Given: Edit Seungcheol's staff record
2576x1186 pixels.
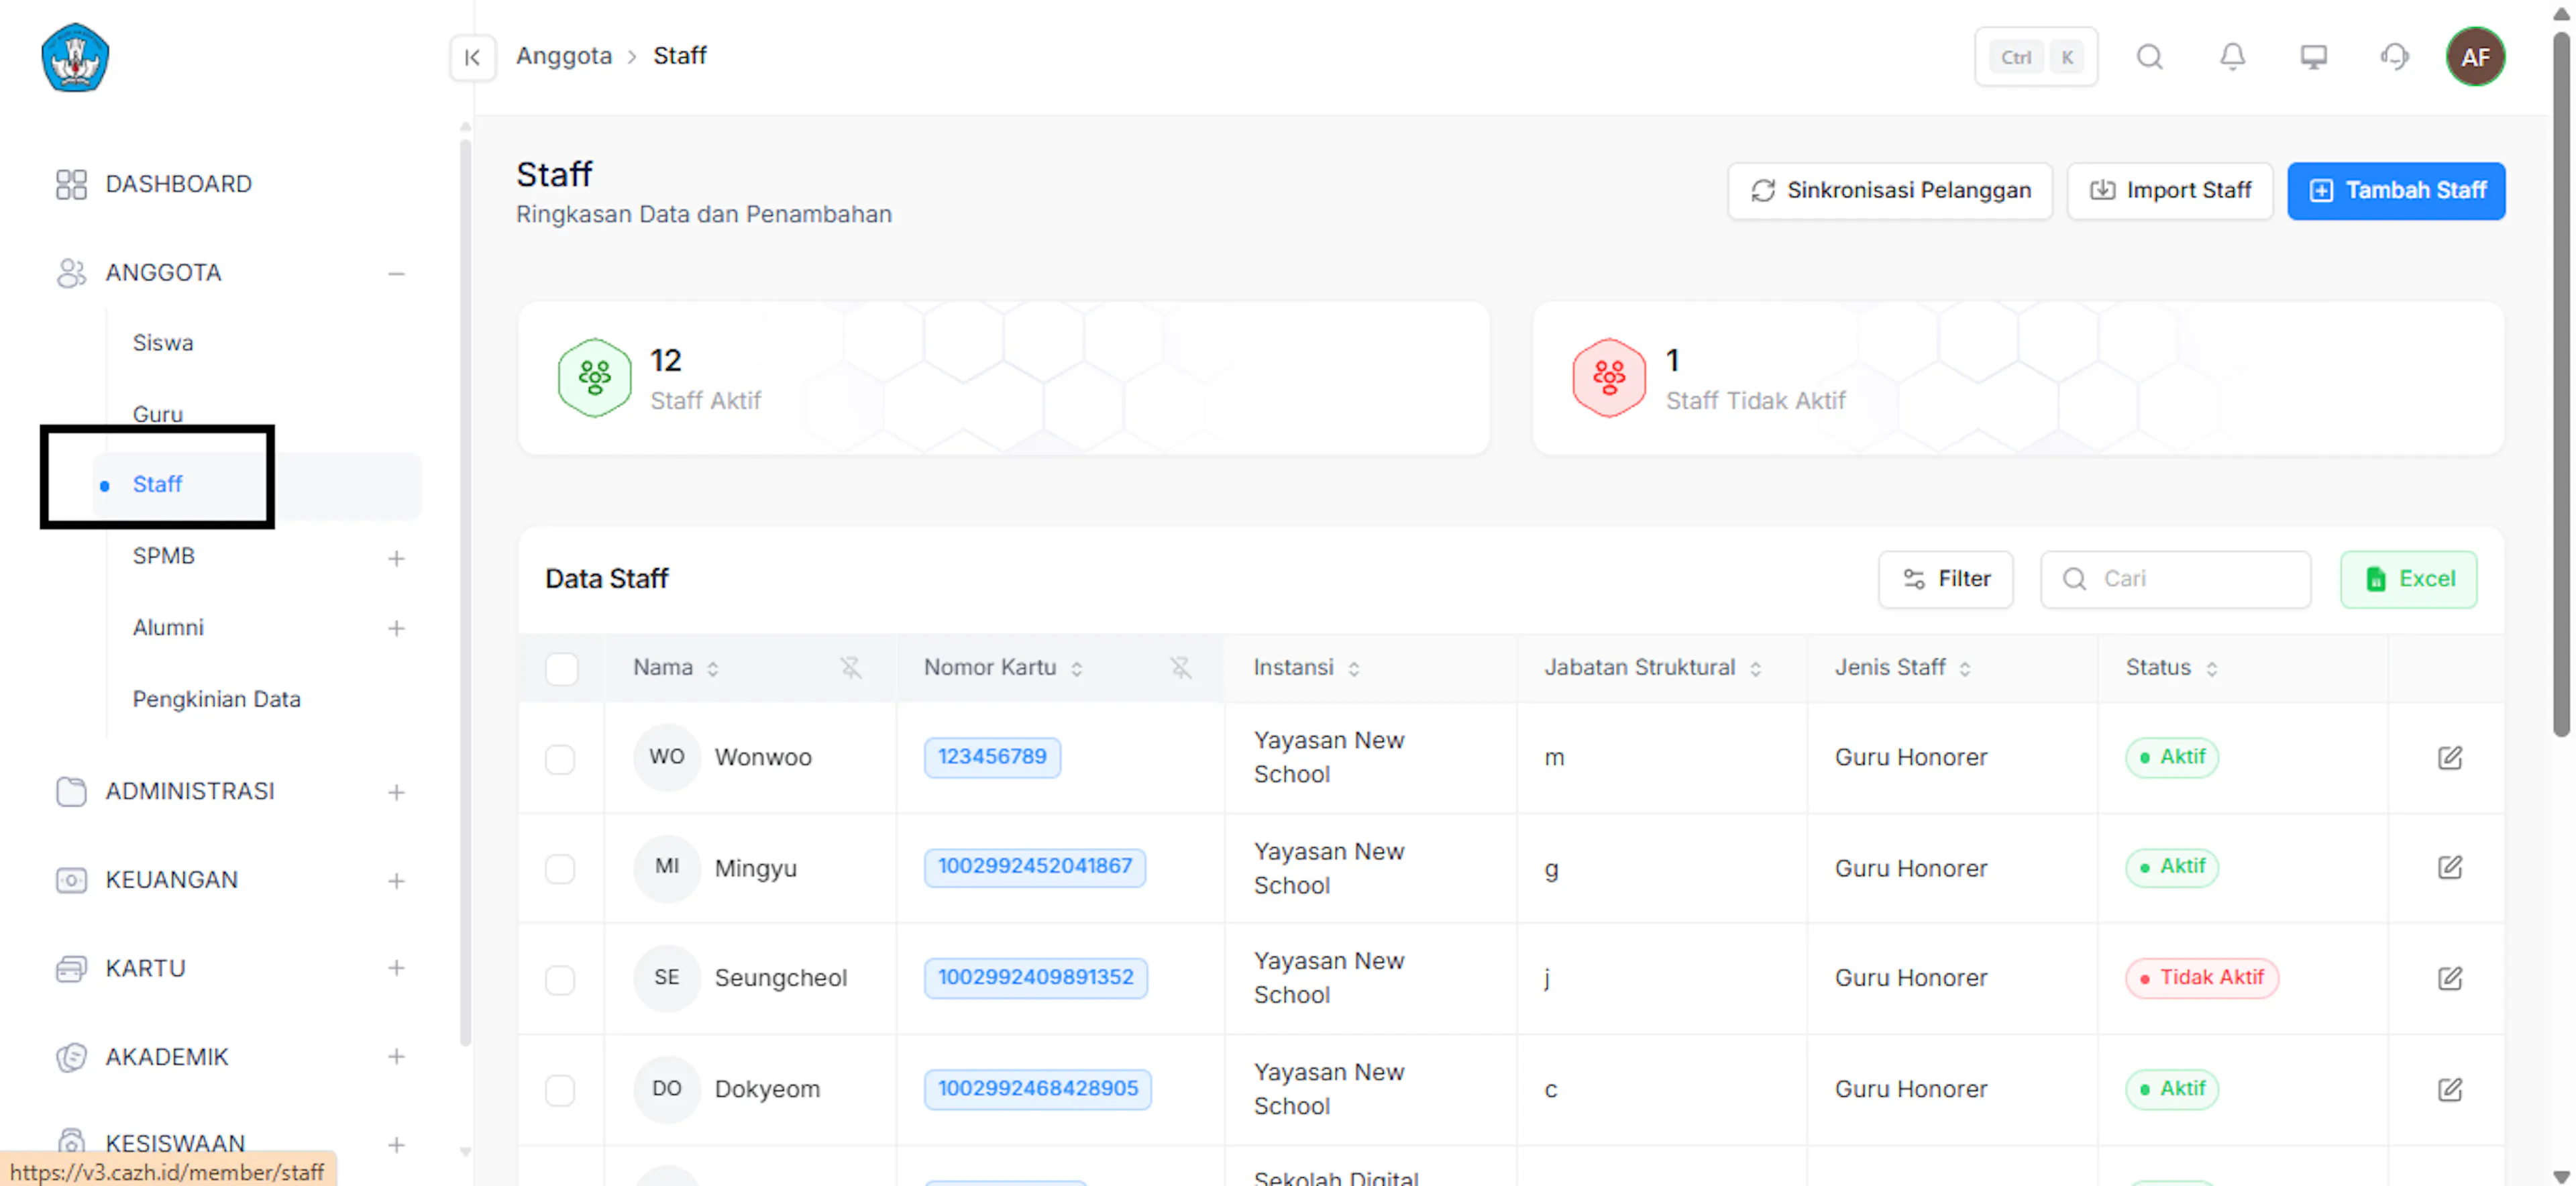Looking at the screenshot, I should pyautogui.click(x=2449, y=978).
